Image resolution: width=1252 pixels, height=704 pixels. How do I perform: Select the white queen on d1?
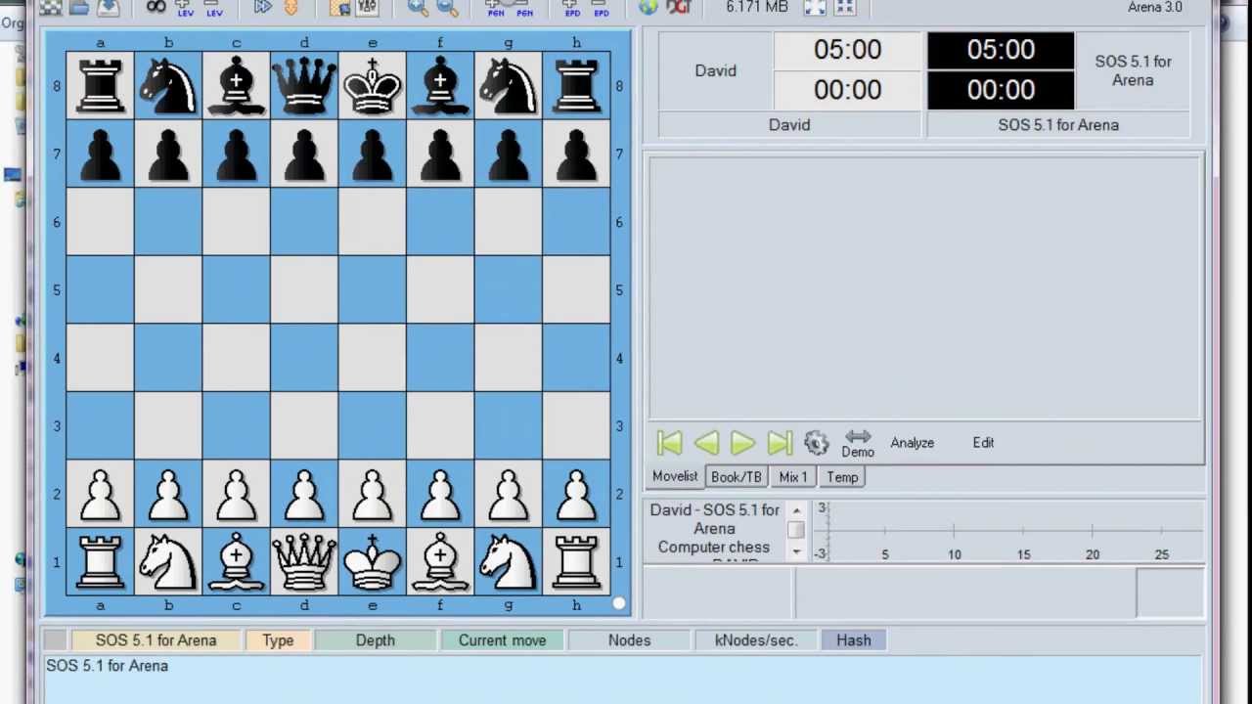click(x=304, y=561)
